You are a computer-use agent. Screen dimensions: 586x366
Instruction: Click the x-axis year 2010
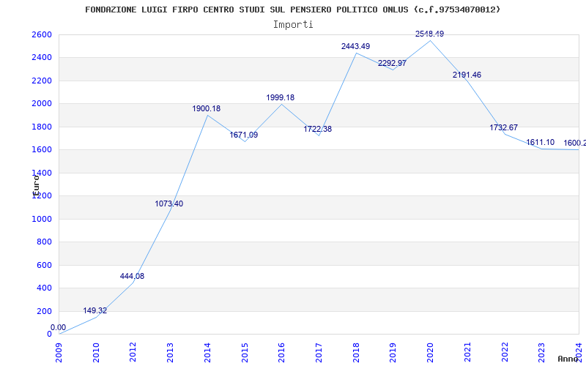(x=97, y=352)
